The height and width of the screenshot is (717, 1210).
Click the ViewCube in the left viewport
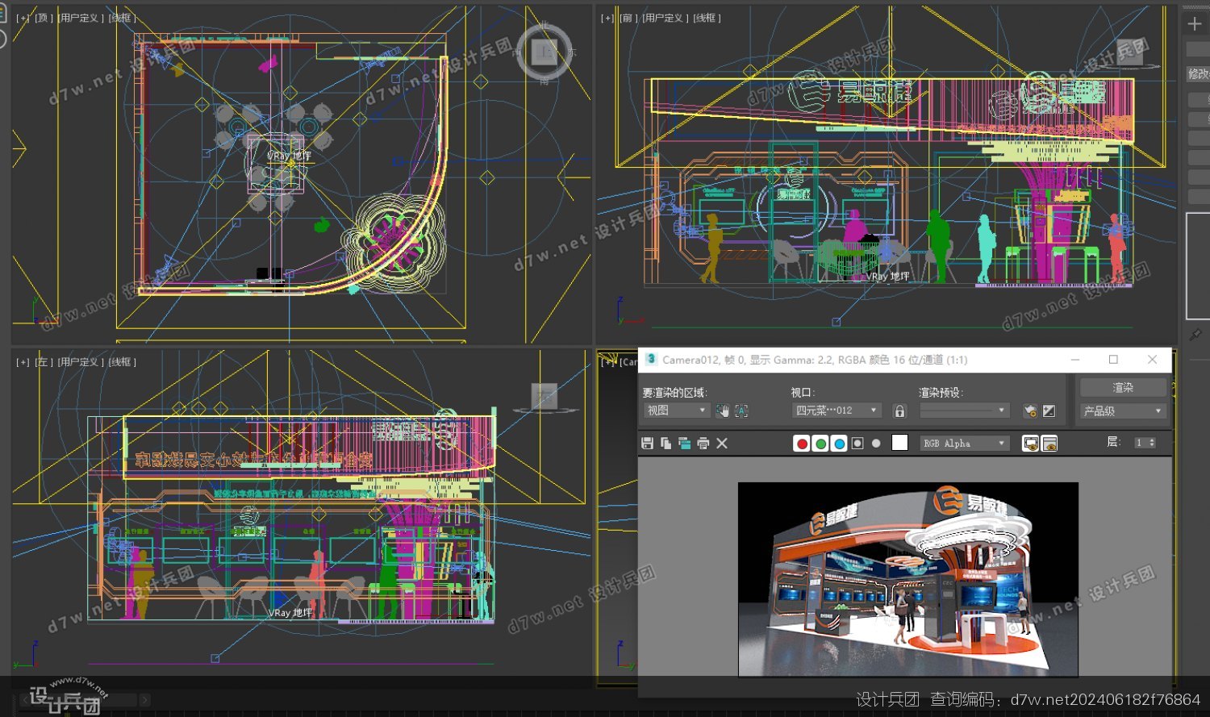(x=544, y=397)
